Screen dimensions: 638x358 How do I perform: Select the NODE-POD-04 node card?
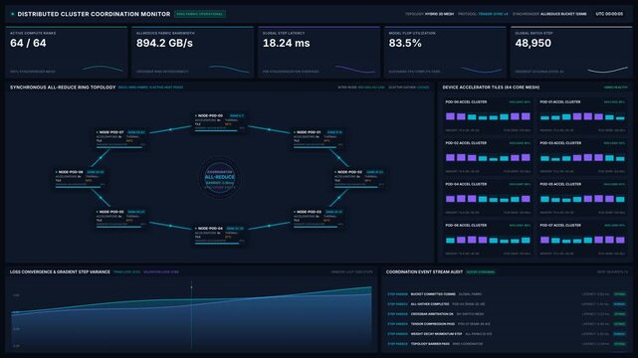pyautogui.click(x=220, y=235)
